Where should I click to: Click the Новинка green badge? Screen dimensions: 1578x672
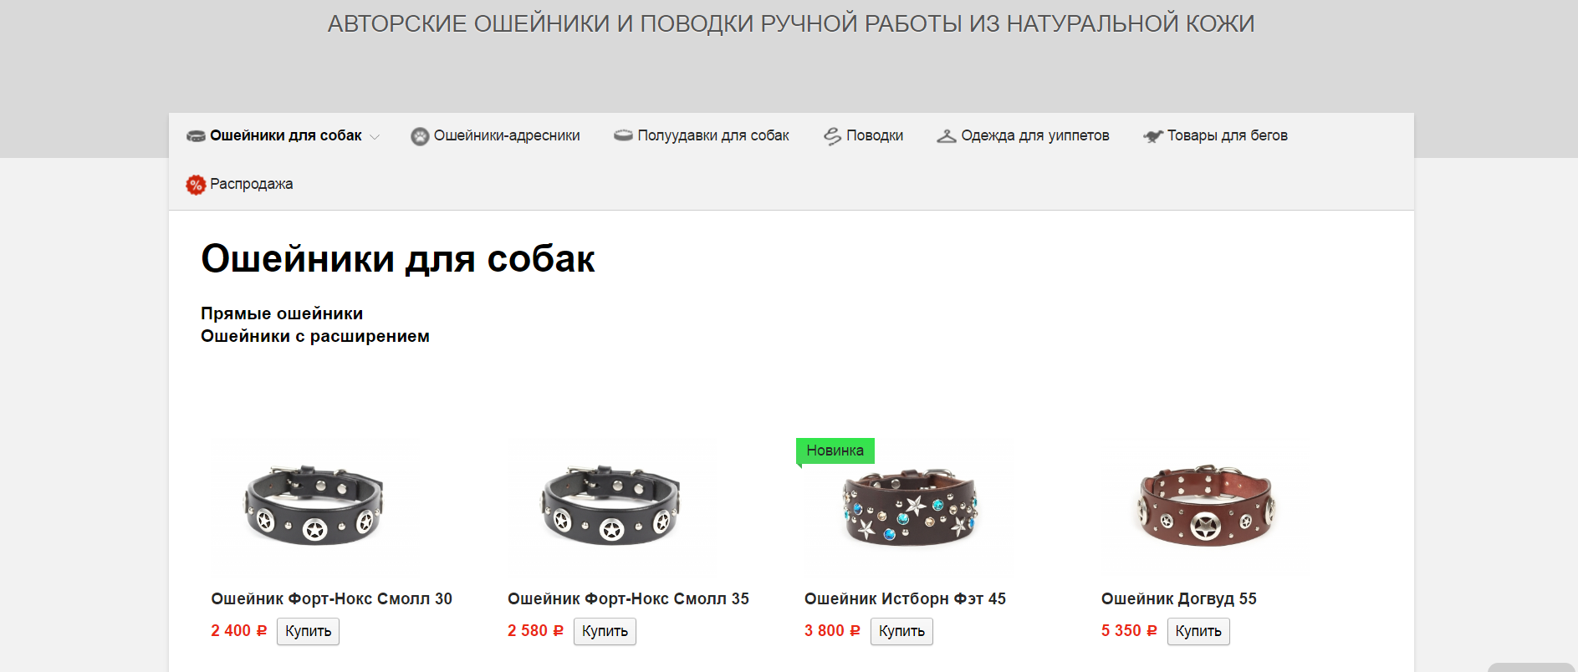[x=835, y=451]
